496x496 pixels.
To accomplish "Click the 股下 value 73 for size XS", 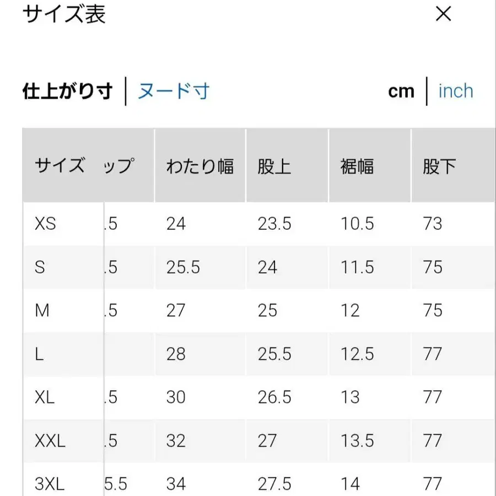I will [433, 224].
